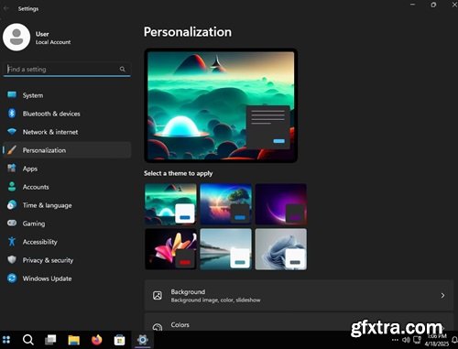Apply the green alien landscape theme
Screen dimensions: 458x349
coord(170,204)
